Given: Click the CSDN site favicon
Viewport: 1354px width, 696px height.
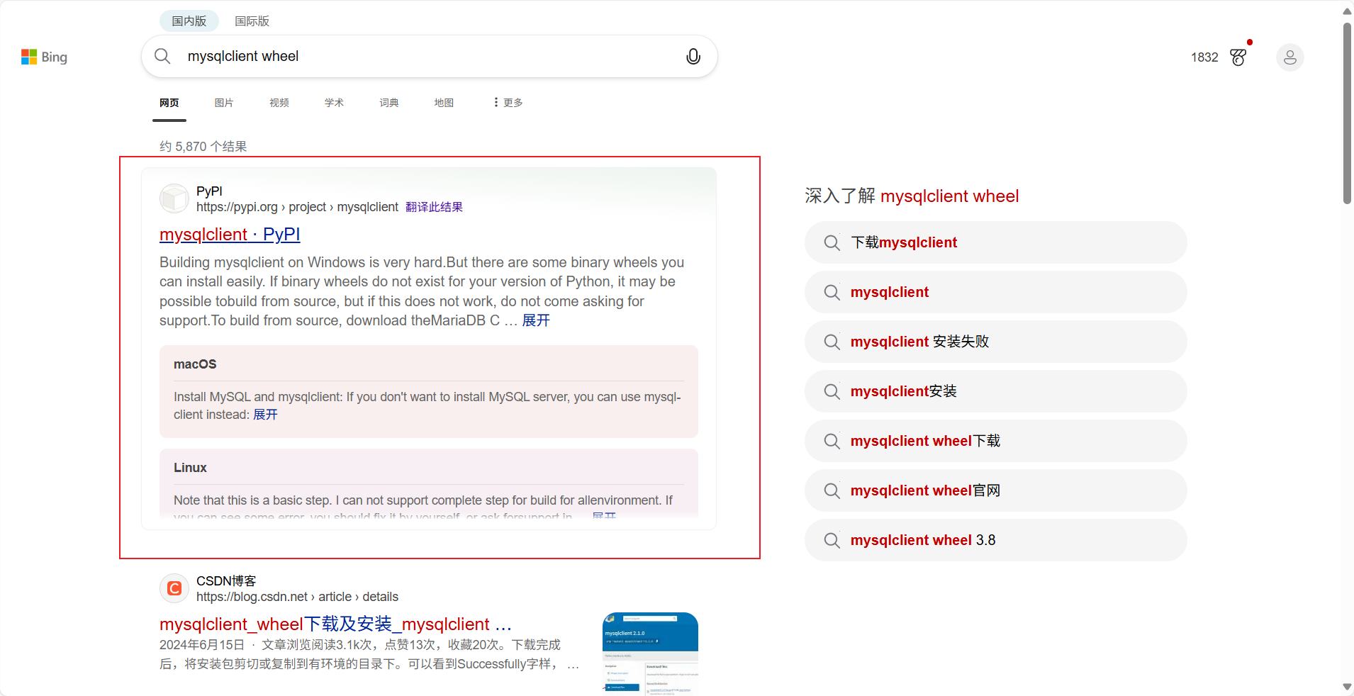Looking at the screenshot, I should (174, 588).
